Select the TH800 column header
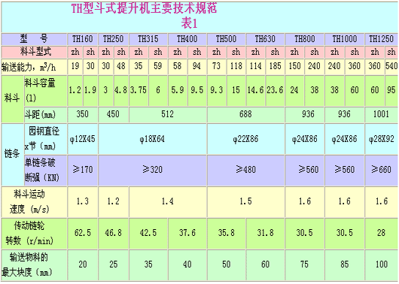399x284 pixels. click(x=305, y=39)
